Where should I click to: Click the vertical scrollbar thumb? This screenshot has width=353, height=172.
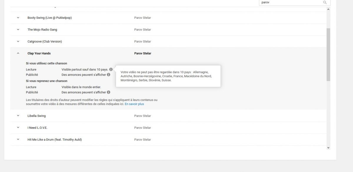pyautogui.click(x=328, y=54)
